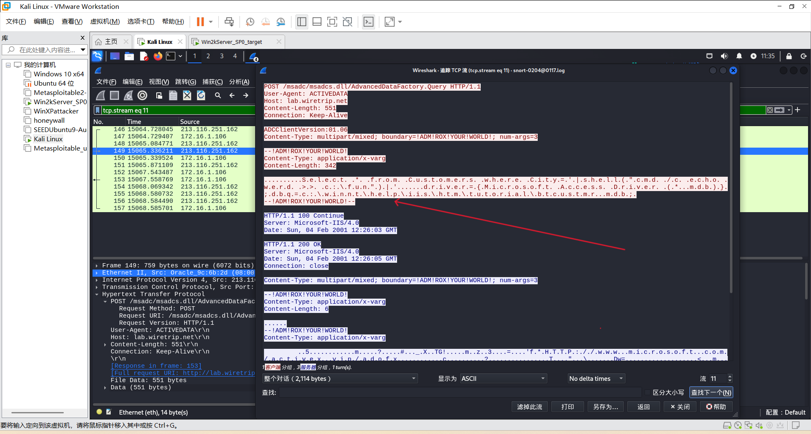The height and width of the screenshot is (434, 811).
Task: Toggle the VMware library sidebar view icon
Action: tap(302, 22)
